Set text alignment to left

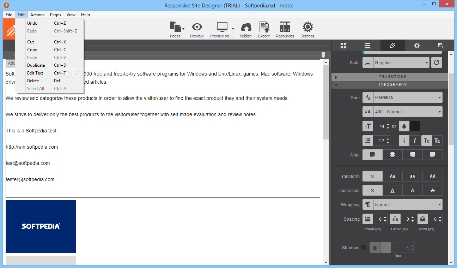(x=372, y=155)
